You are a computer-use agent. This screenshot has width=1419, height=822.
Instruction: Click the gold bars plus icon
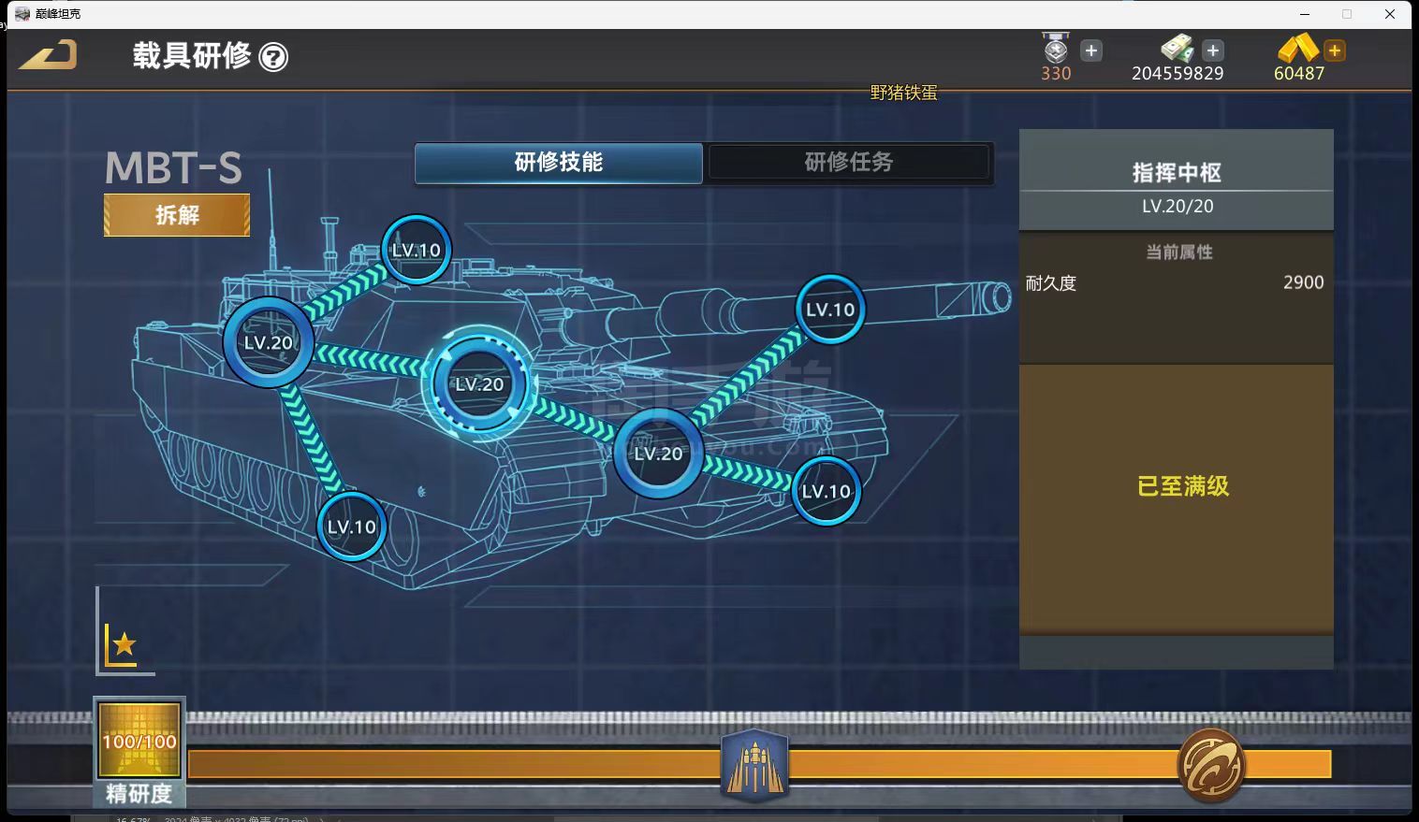point(1335,50)
